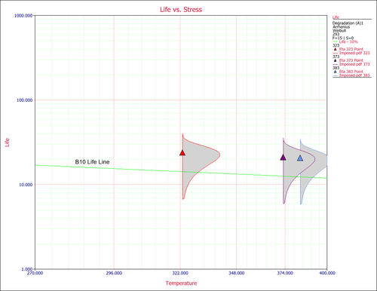Viewport: 377px width, 291px height.
Task: Click blue triangle icon in legend
Action: 335,72
